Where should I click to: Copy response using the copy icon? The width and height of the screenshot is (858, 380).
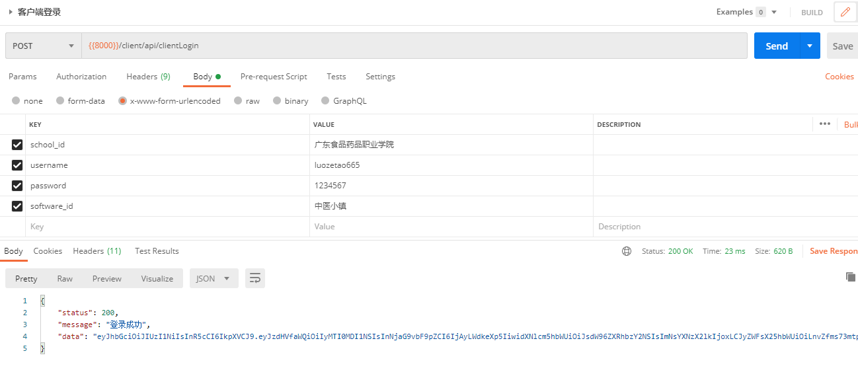point(850,277)
